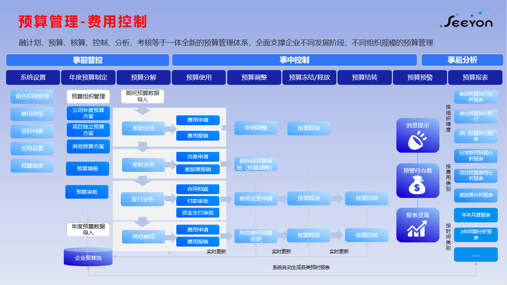507x285 pixels.
Task: Open the 预算使用 stage tab
Action: (199, 77)
